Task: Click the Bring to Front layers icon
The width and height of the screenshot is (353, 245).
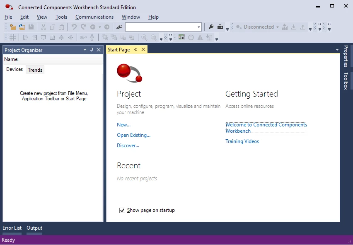Action: pos(105,37)
